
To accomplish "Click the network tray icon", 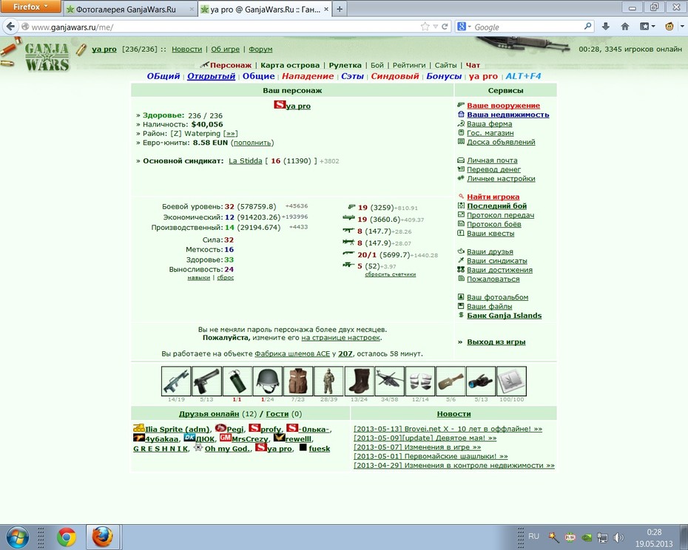I will pyautogui.click(x=603, y=537).
